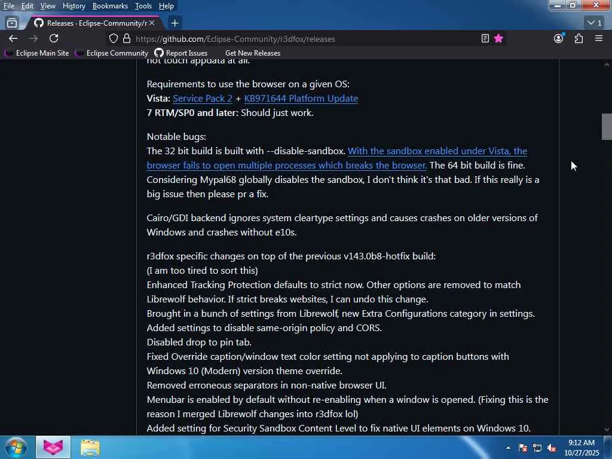This screenshot has height=459, width=612.
Task: Open the File menu
Action: pyautogui.click(x=8, y=6)
